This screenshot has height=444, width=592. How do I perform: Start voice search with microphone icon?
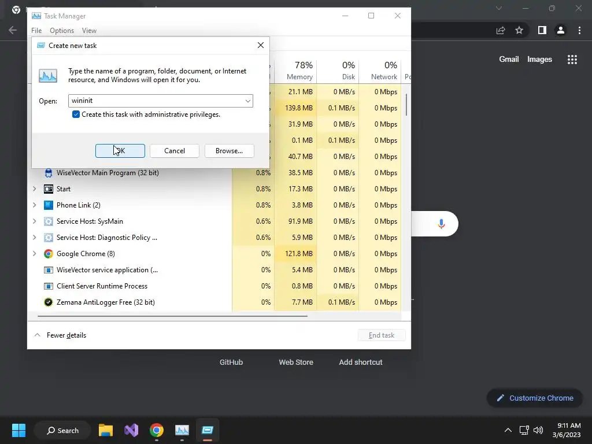tap(441, 224)
